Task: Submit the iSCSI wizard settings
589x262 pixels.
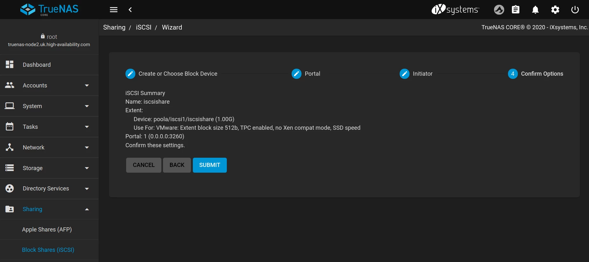Action: 210,165
